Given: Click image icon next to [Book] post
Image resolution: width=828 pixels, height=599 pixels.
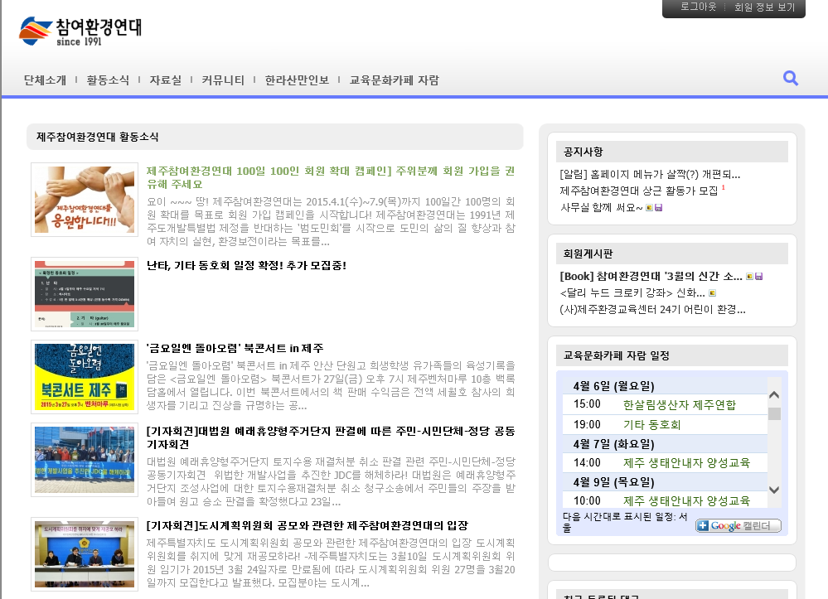Looking at the screenshot, I should tap(749, 276).
